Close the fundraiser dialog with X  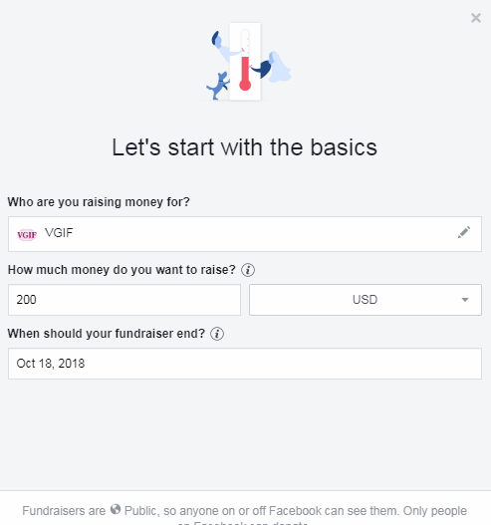[476, 18]
